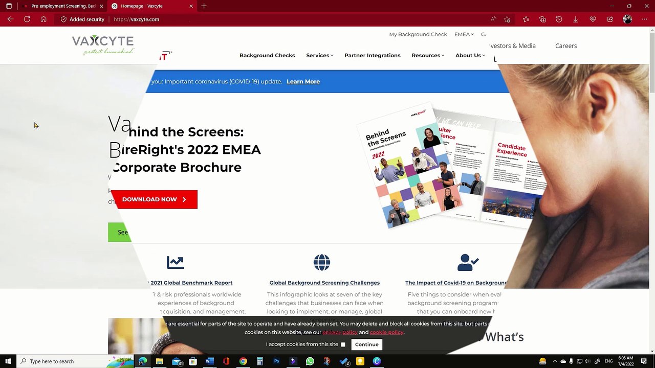Click the page vertical scrollbar thumb

click(x=652, y=63)
